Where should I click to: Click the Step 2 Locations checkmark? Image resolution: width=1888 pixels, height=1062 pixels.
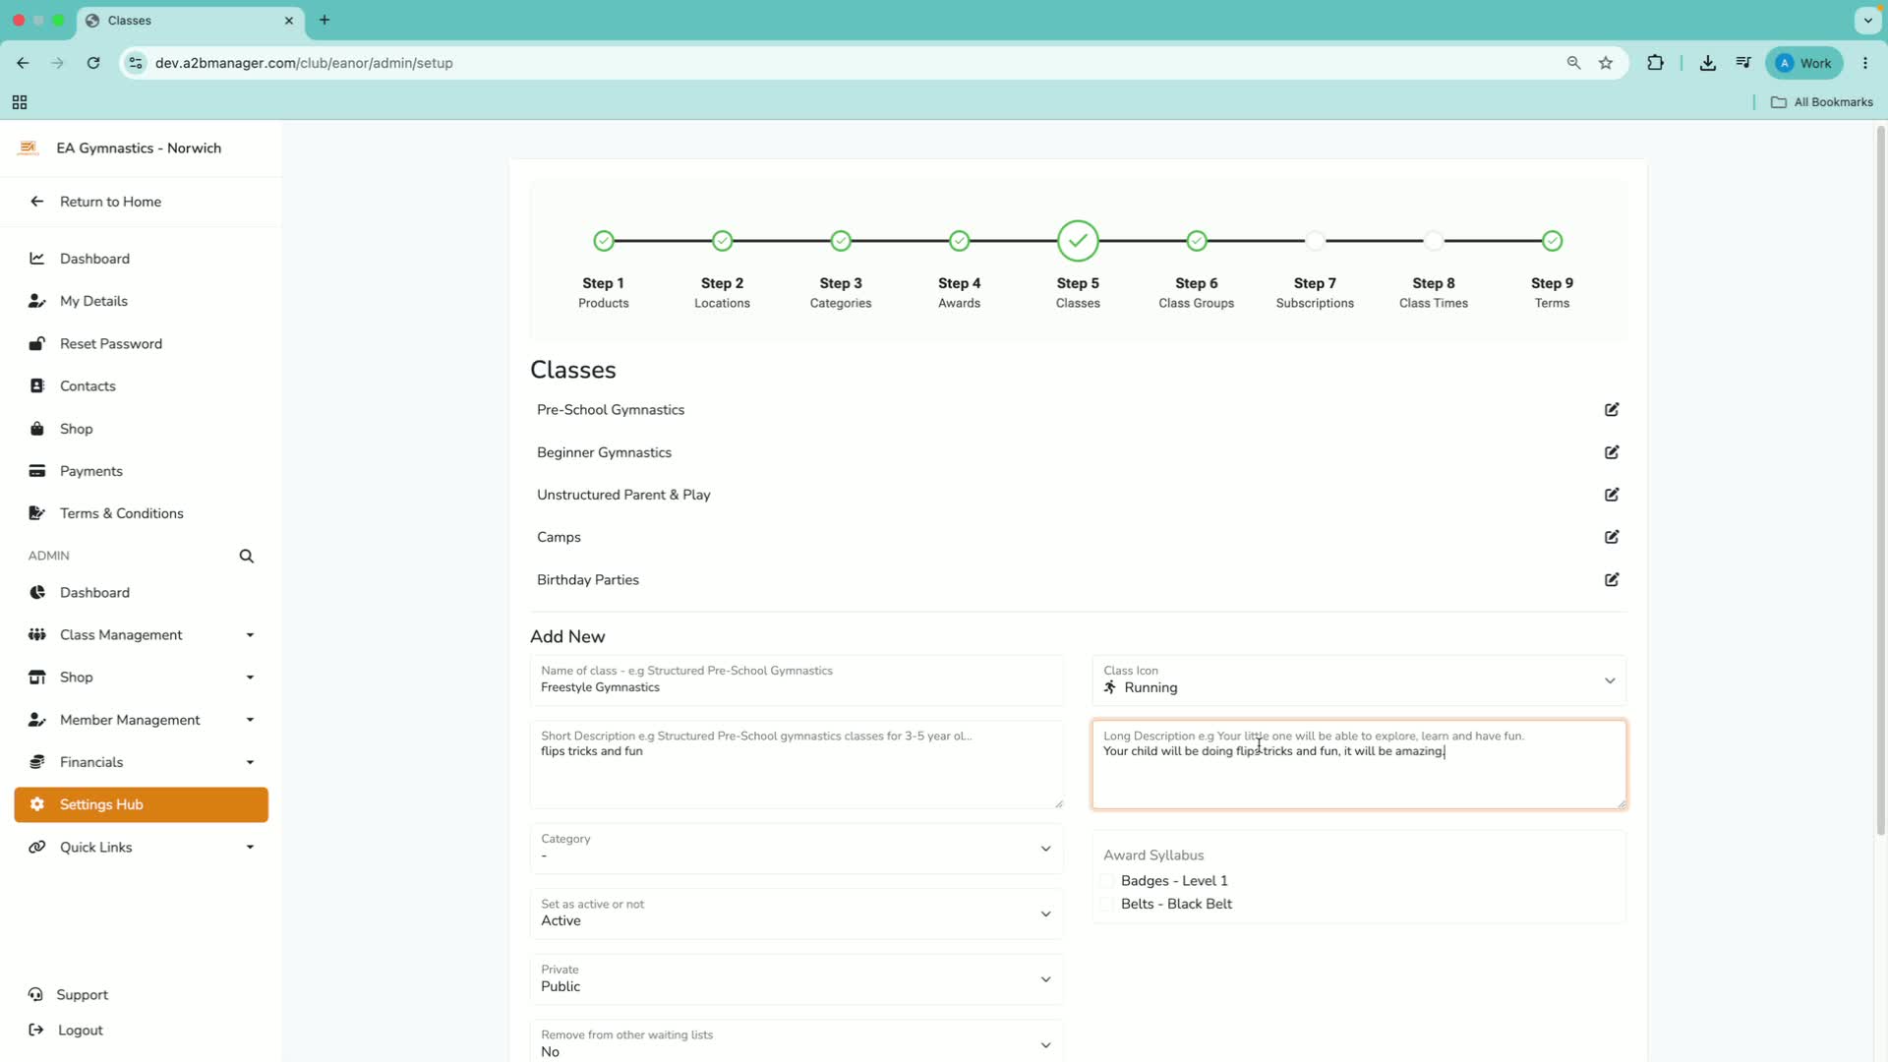722,241
